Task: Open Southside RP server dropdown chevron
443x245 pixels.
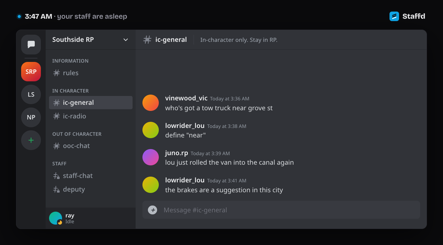Action: pos(126,40)
